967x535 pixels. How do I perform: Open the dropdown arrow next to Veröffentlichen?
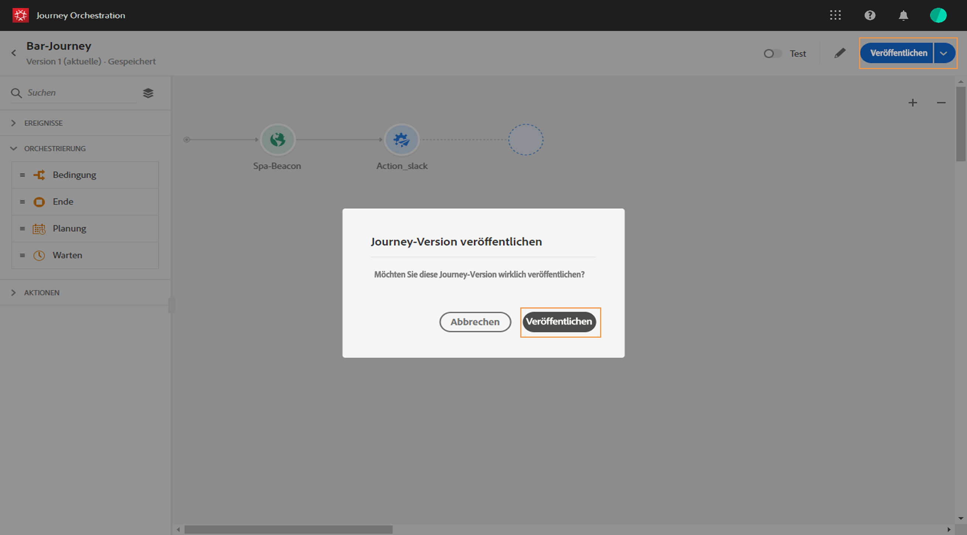[x=944, y=53]
